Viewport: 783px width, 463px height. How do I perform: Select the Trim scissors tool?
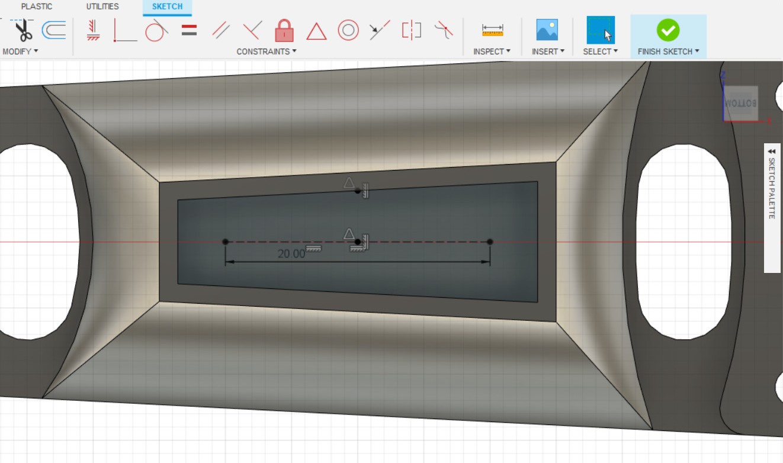pos(24,30)
